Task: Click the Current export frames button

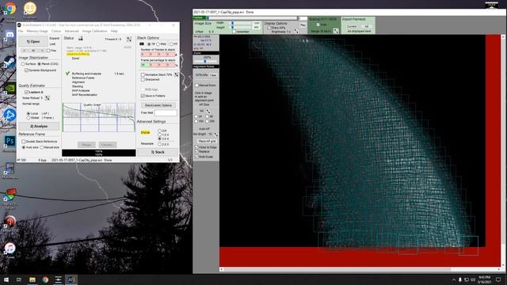Action: click(x=352, y=26)
